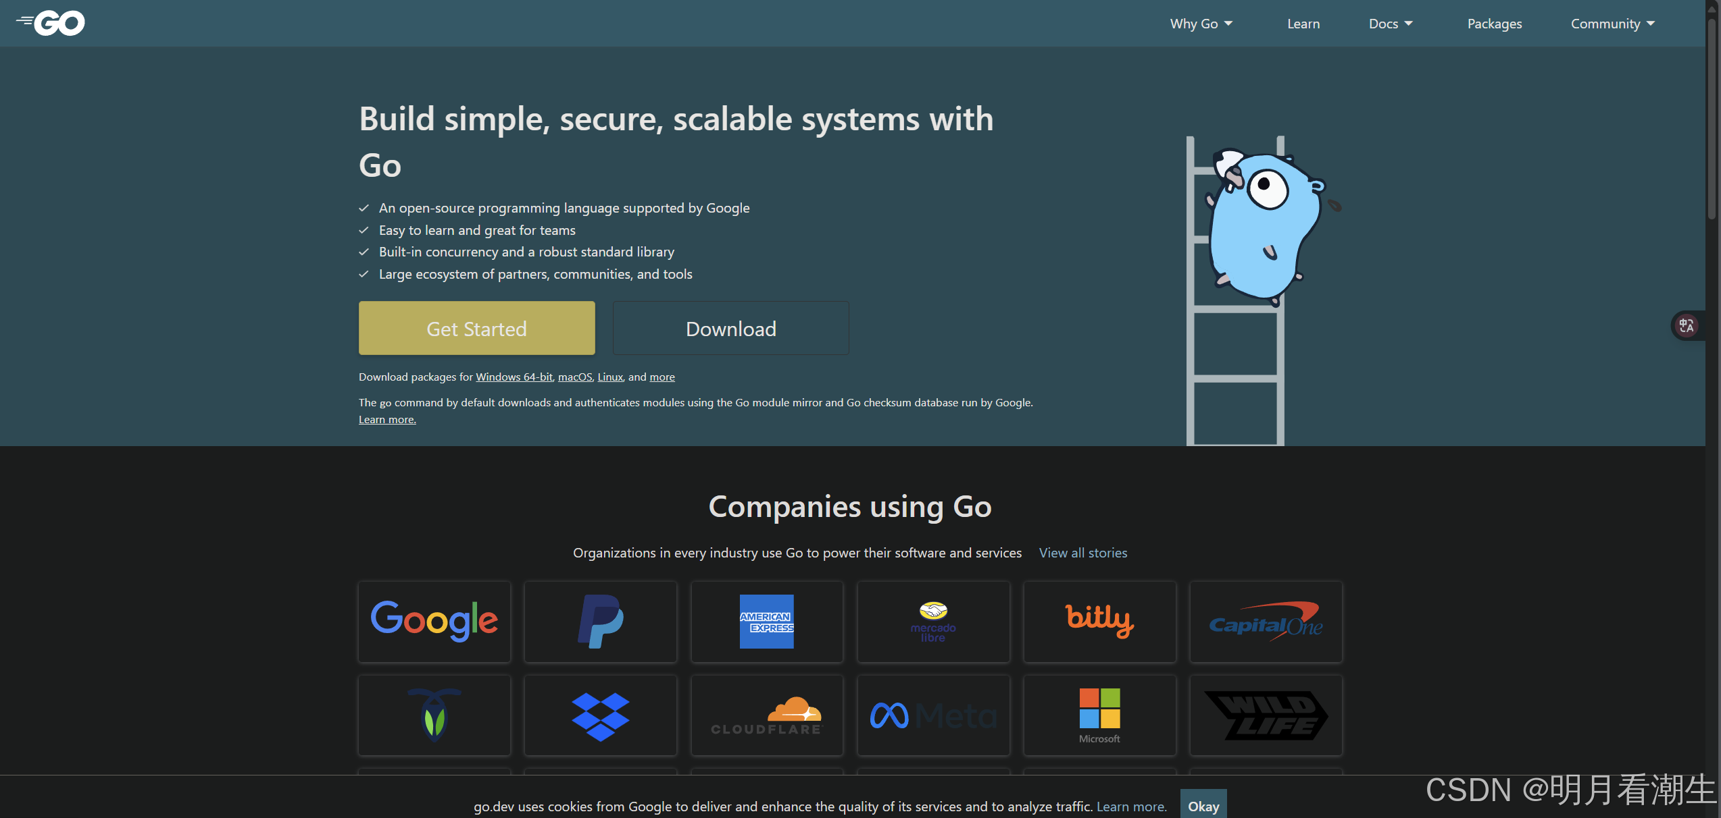1721x818 pixels.
Task: Expand the Docs dropdown menu
Action: [x=1391, y=24]
